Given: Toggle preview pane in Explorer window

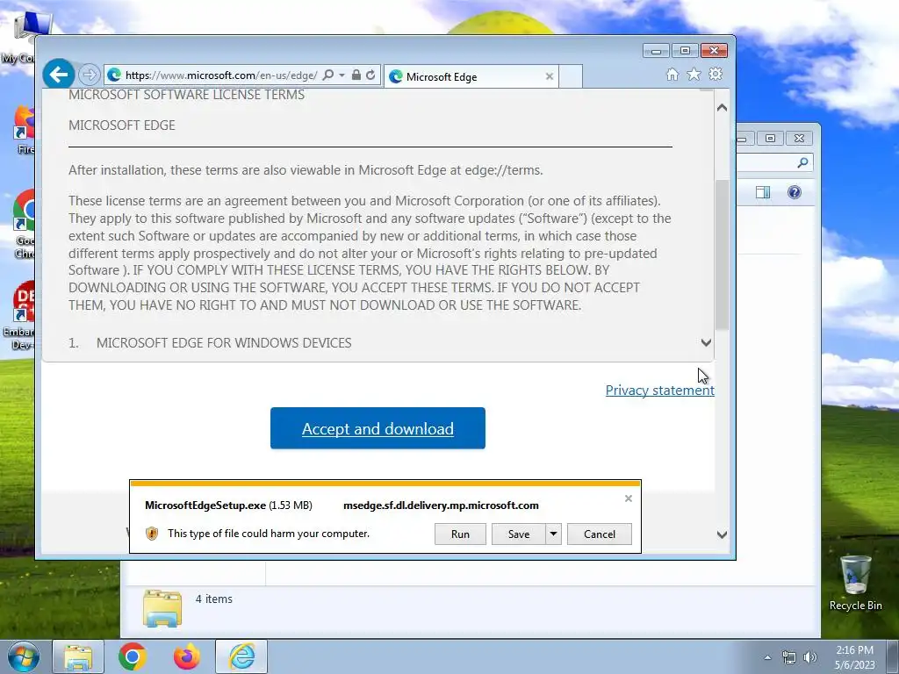Looking at the screenshot, I should [x=763, y=192].
